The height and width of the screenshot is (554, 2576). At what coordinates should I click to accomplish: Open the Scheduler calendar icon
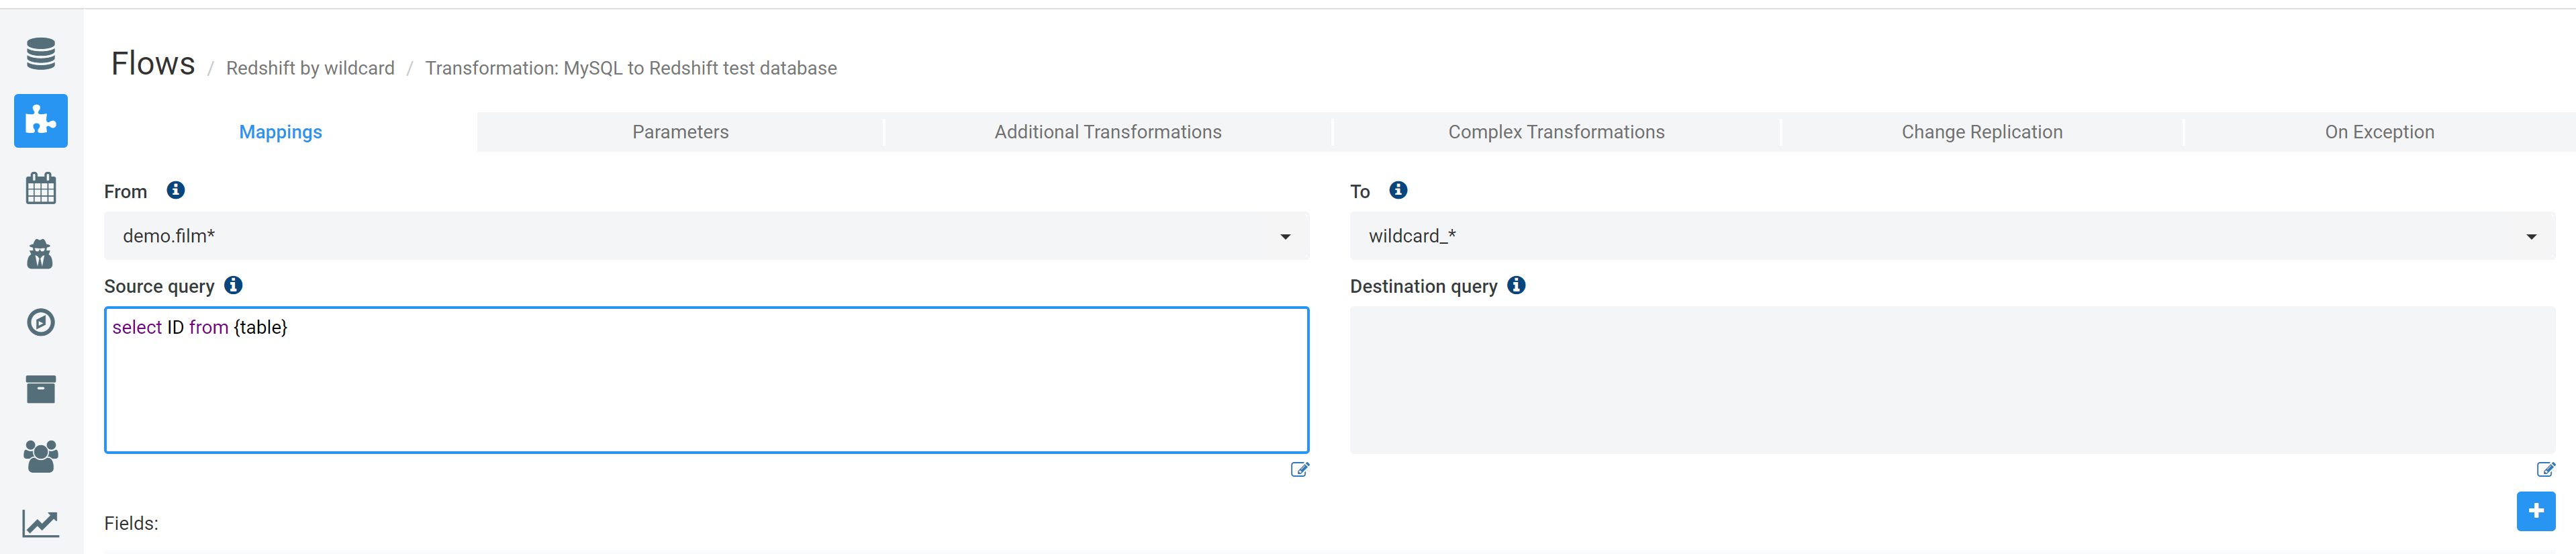[41, 188]
